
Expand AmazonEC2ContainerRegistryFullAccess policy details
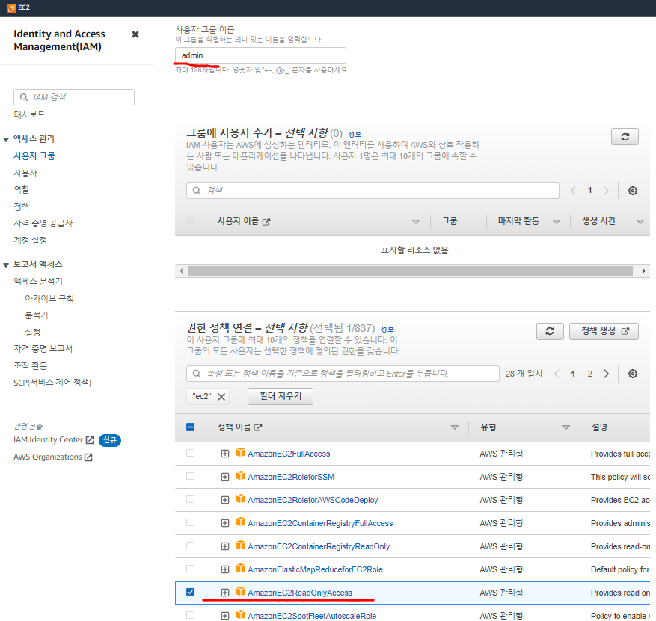click(225, 523)
